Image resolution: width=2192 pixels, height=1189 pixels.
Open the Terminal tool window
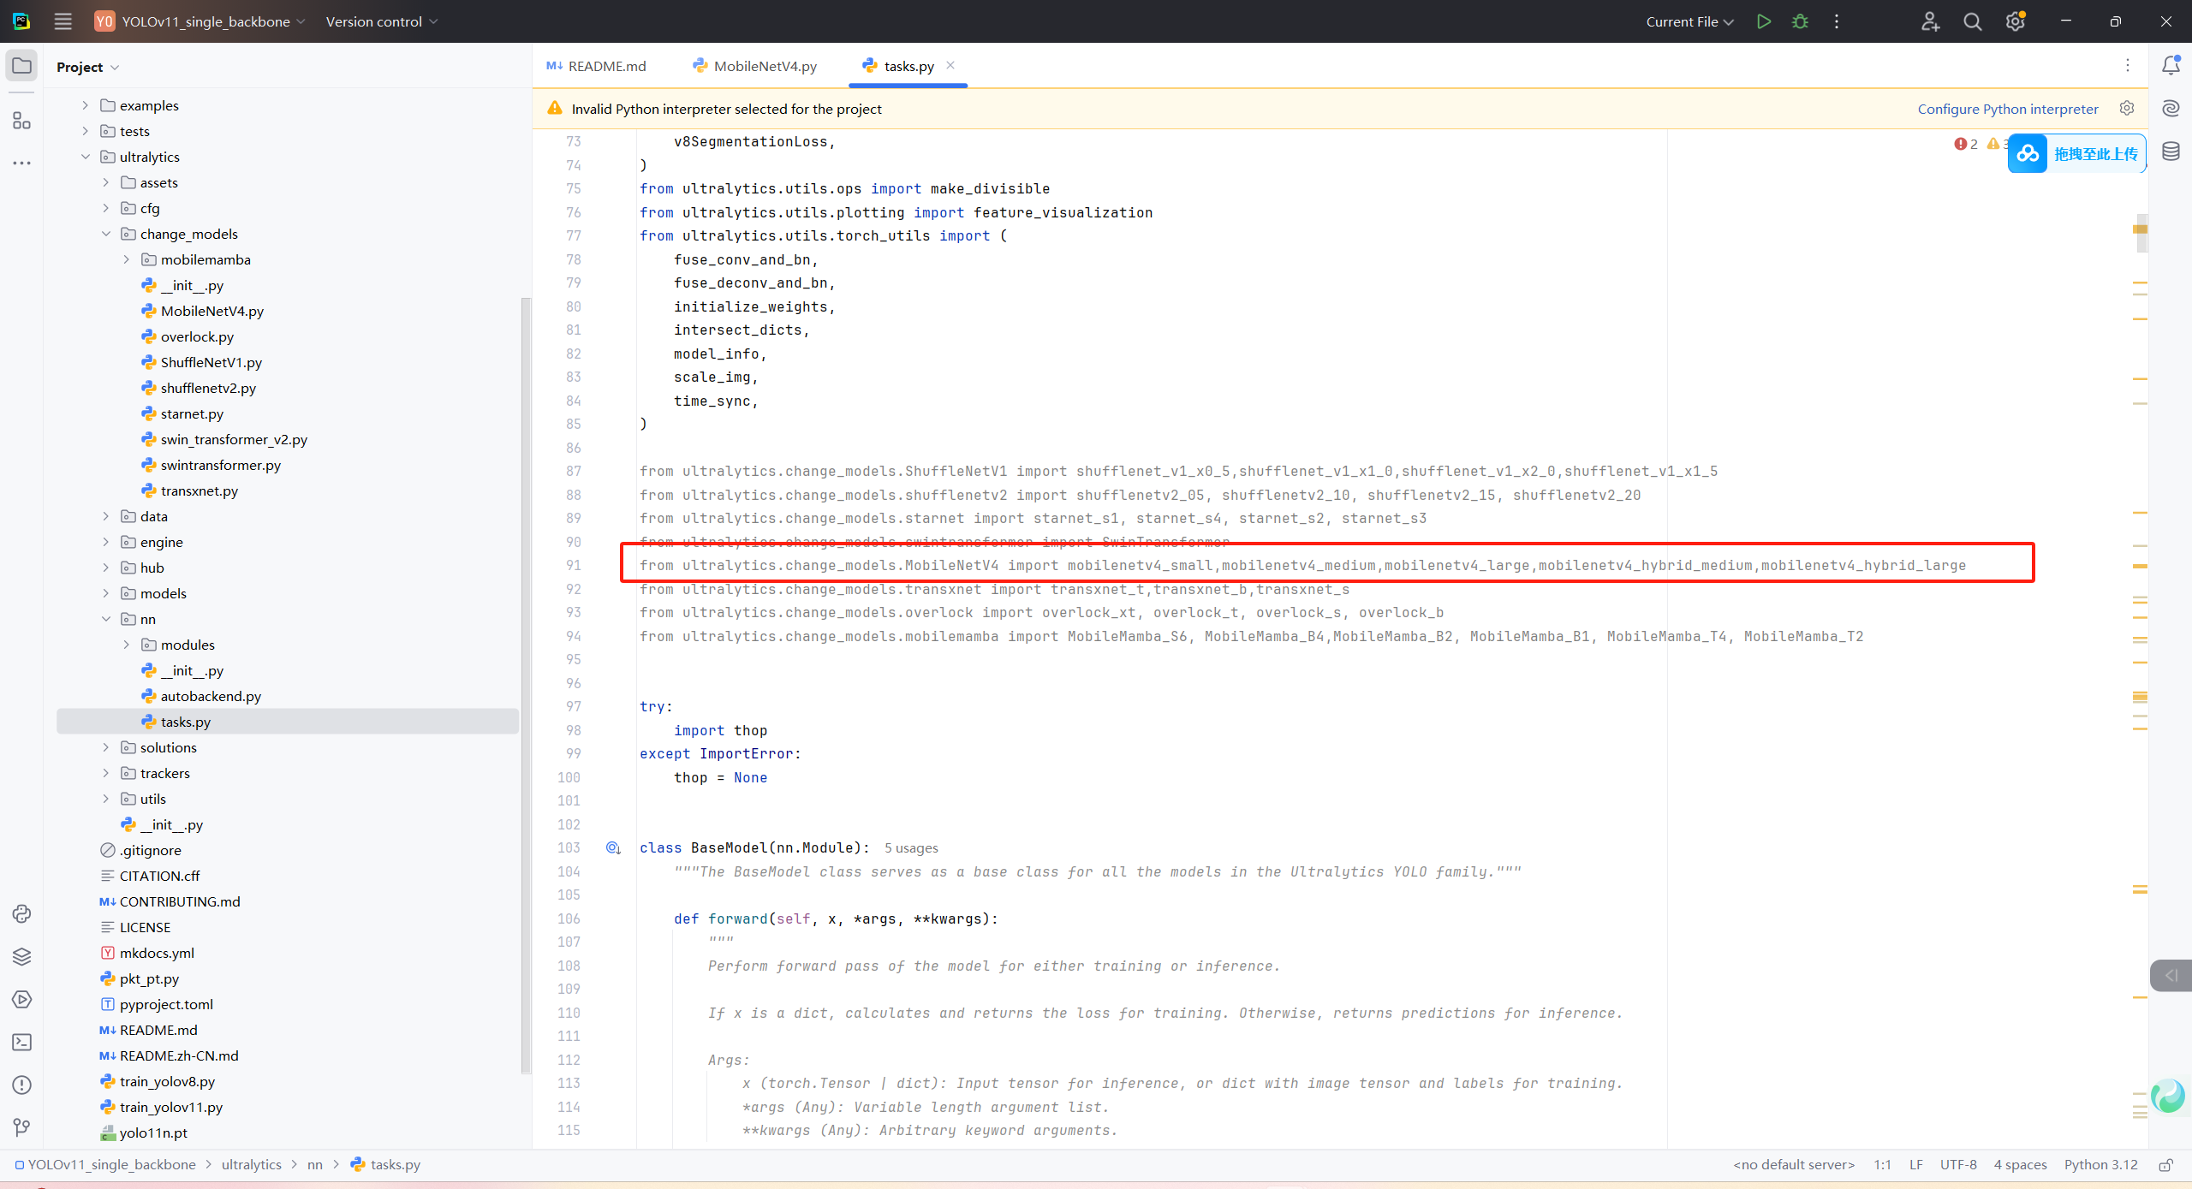click(22, 1042)
